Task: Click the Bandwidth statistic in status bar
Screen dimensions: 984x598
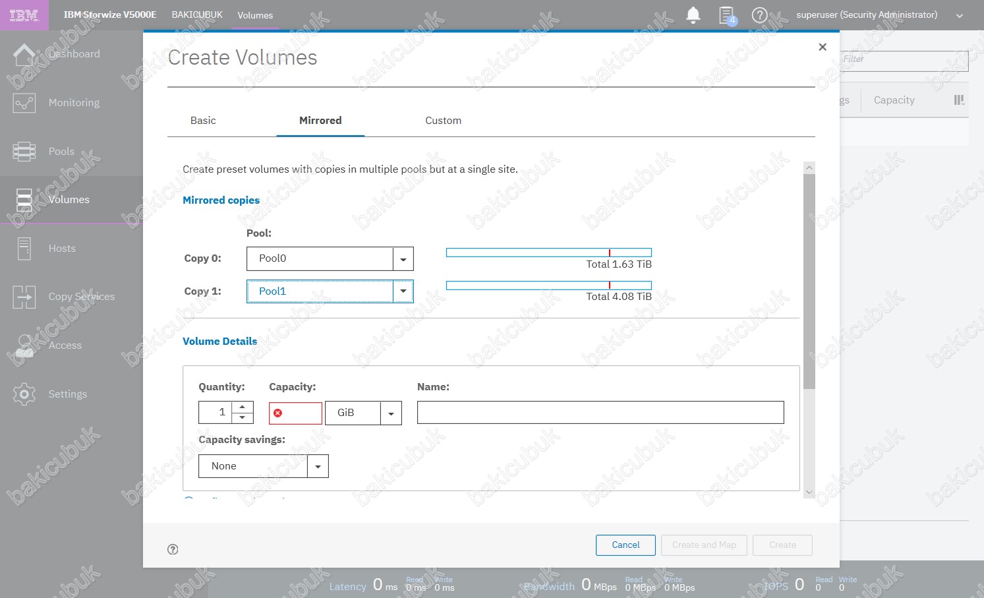Action: click(610, 585)
